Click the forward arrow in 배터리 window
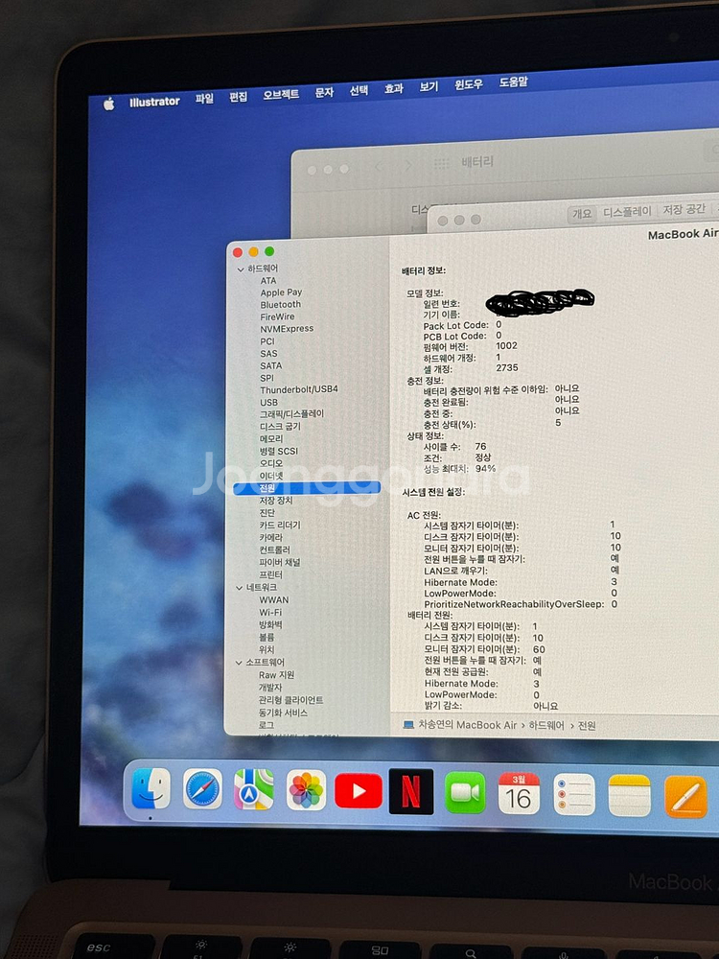719x959 pixels. pyautogui.click(x=407, y=165)
